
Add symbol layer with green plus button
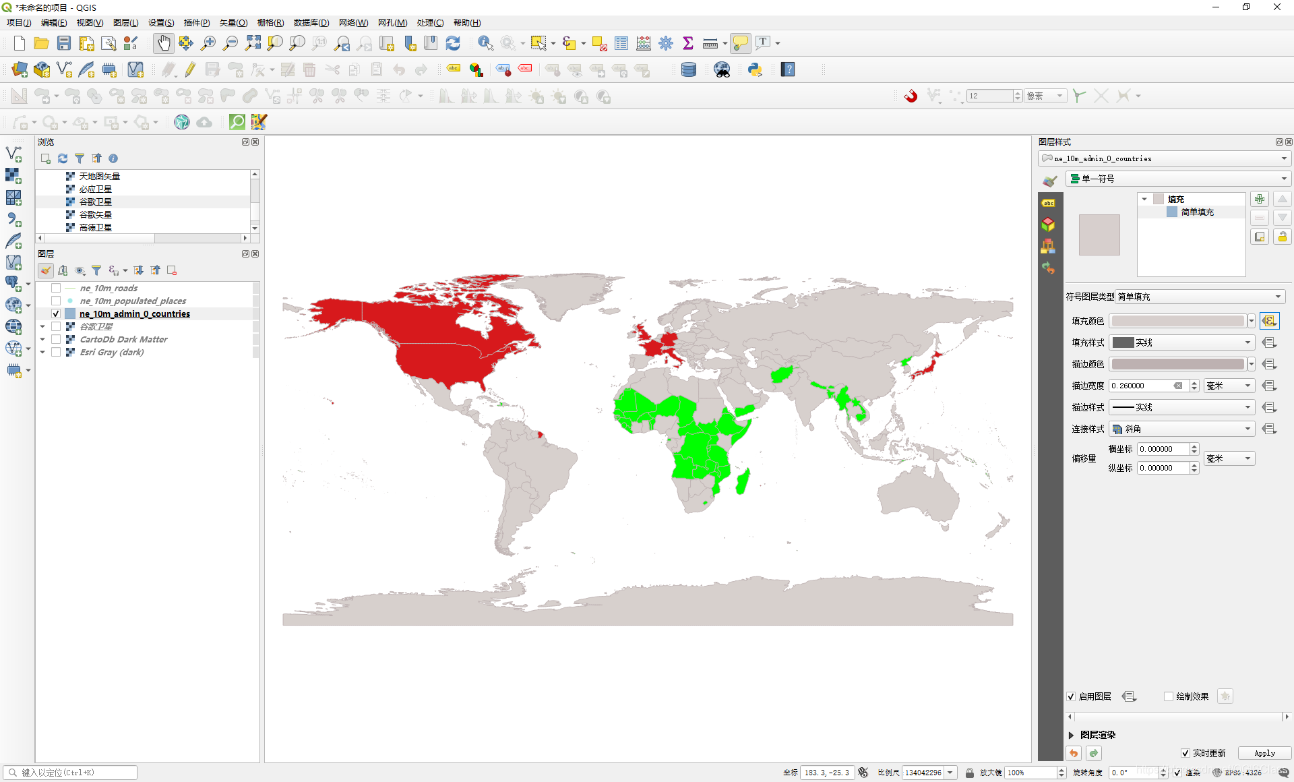1260,199
